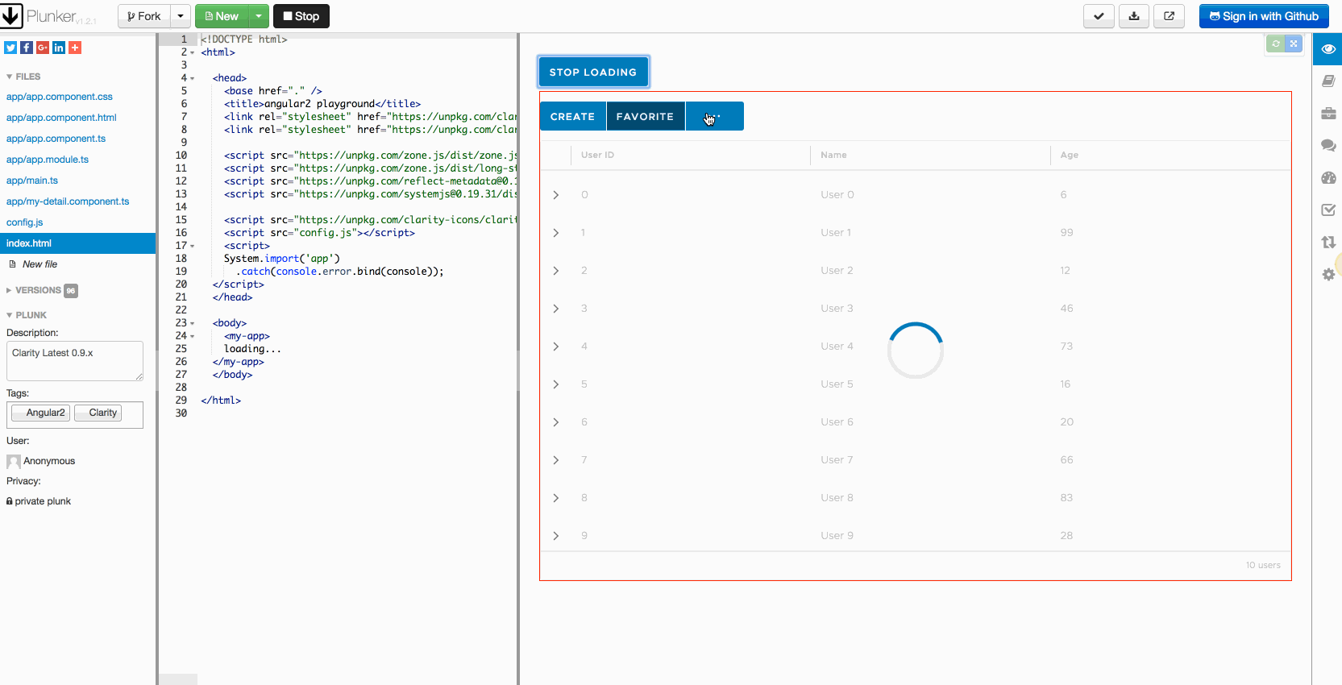
Task: Open app/my-detail.component.ts file
Action: [x=68, y=201]
